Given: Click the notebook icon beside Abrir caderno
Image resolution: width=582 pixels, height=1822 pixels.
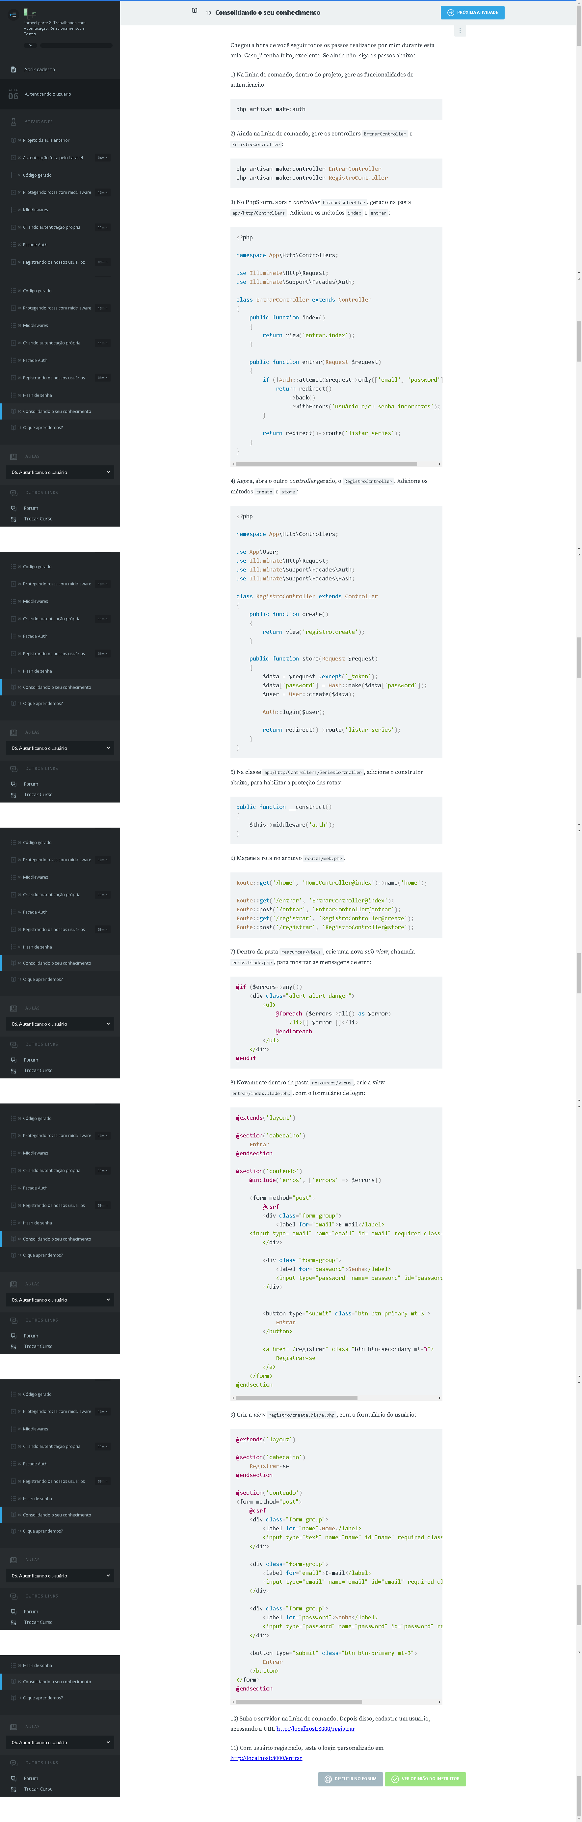Looking at the screenshot, I should point(13,69).
